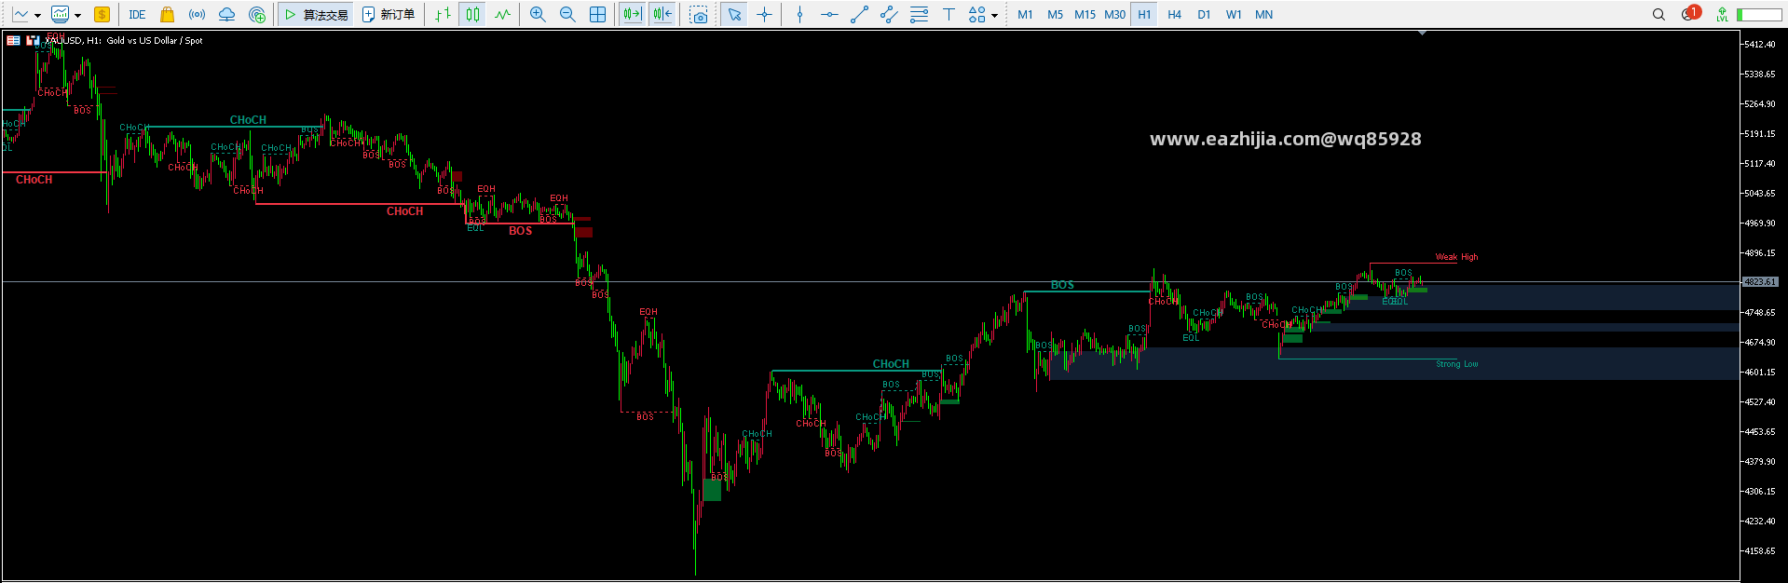Click the XAUUSD, H1 chart title text
Image resolution: width=1788 pixels, height=583 pixels.
(x=125, y=40)
